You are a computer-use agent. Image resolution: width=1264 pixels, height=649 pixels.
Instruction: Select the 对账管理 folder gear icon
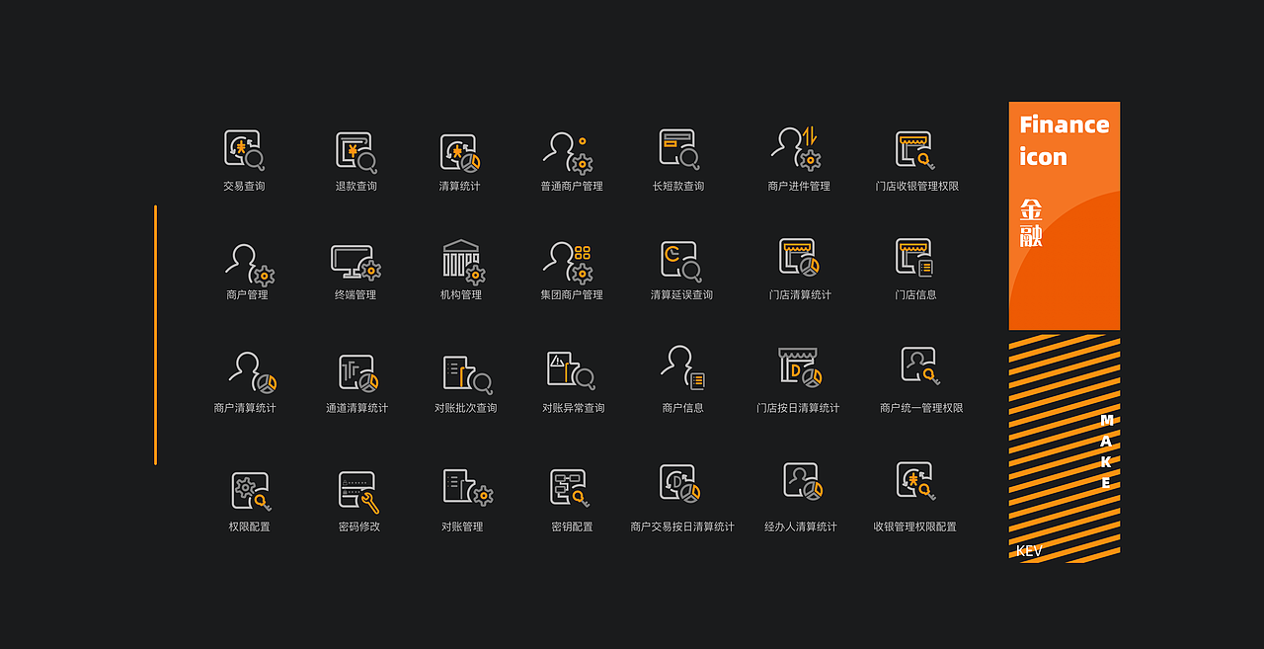[x=468, y=487]
